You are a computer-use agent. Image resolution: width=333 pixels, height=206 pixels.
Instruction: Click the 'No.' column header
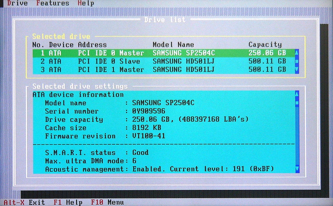pos(38,45)
